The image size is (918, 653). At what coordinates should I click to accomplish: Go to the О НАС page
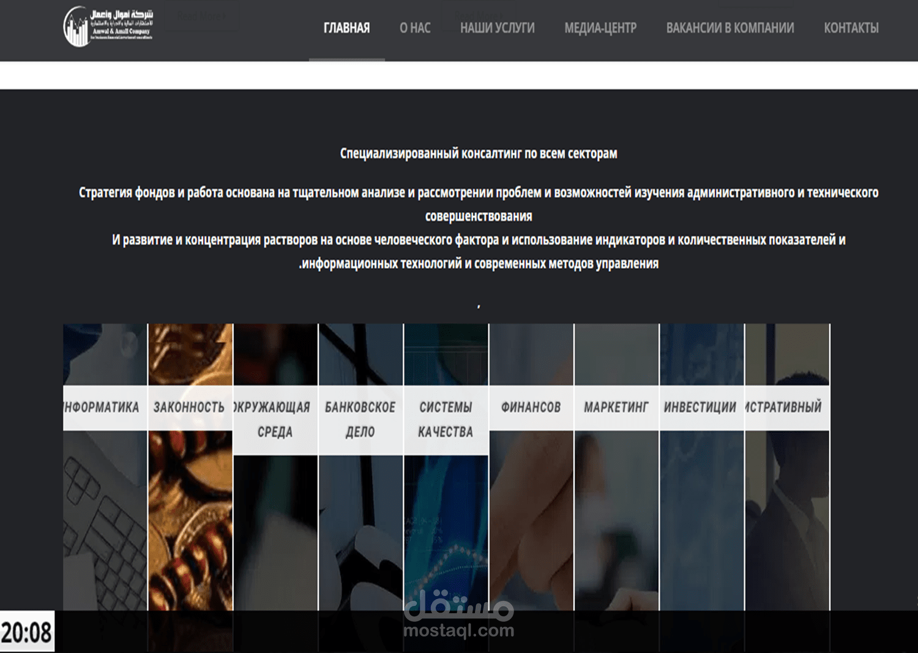(415, 28)
